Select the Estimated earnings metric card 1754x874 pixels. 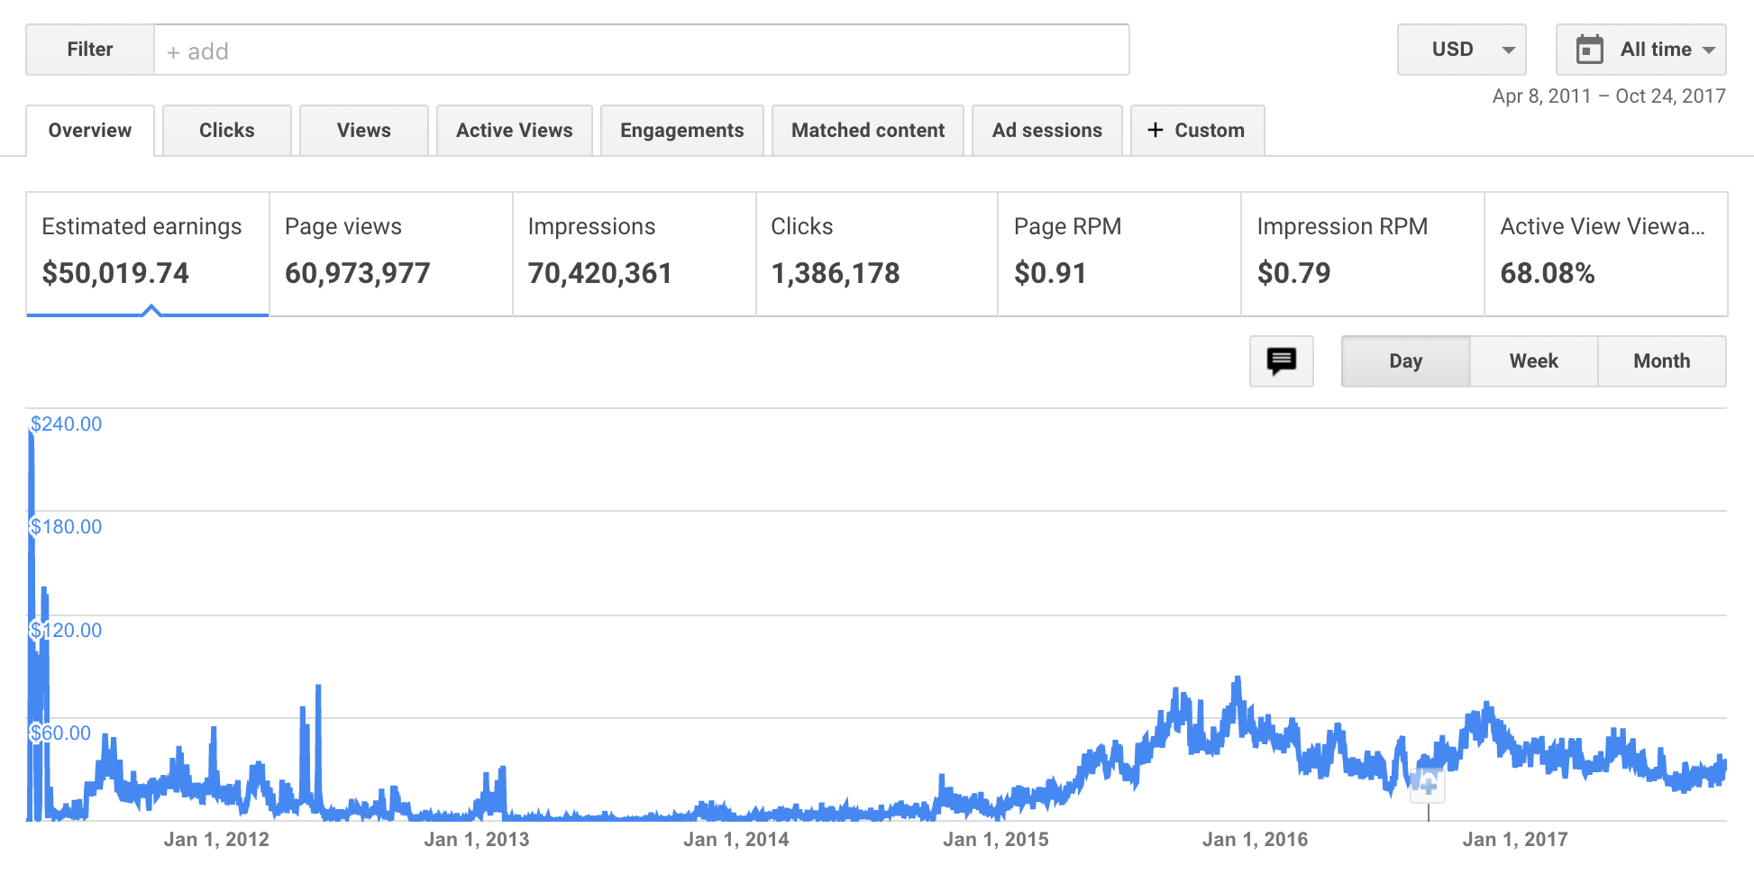147,253
